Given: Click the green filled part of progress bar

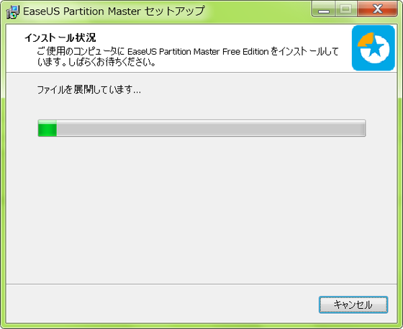Looking at the screenshot, I should coord(47,128).
